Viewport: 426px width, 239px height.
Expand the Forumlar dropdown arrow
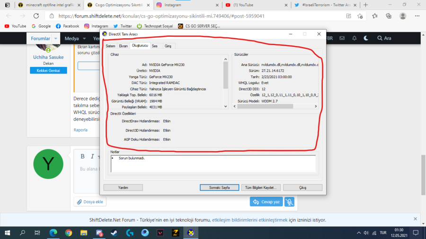click(56, 39)
